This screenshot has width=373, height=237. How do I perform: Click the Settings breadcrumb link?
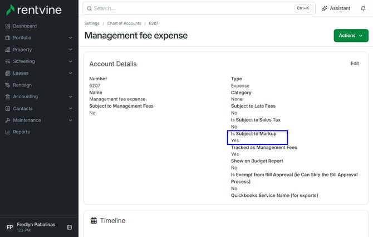[x=92, y=23]
